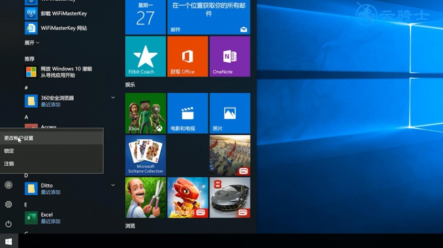Open the Ditto folder icon
Viewport: 443px width, 248px height.
[x=31, y=189]
